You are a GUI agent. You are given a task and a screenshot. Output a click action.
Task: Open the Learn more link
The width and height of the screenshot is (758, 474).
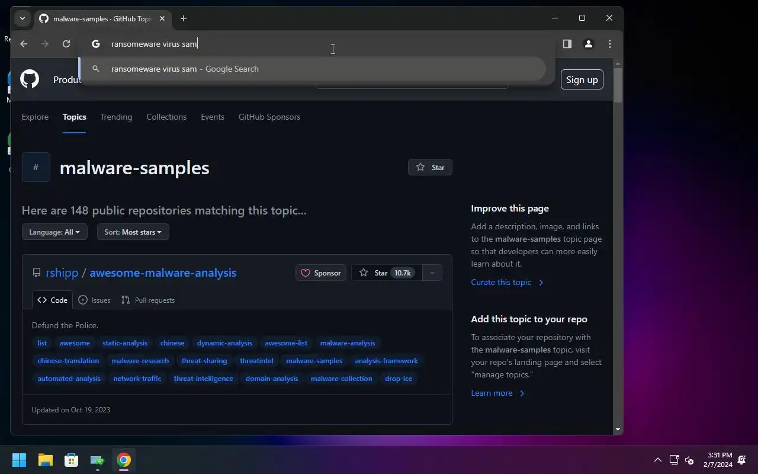point(497,393)
